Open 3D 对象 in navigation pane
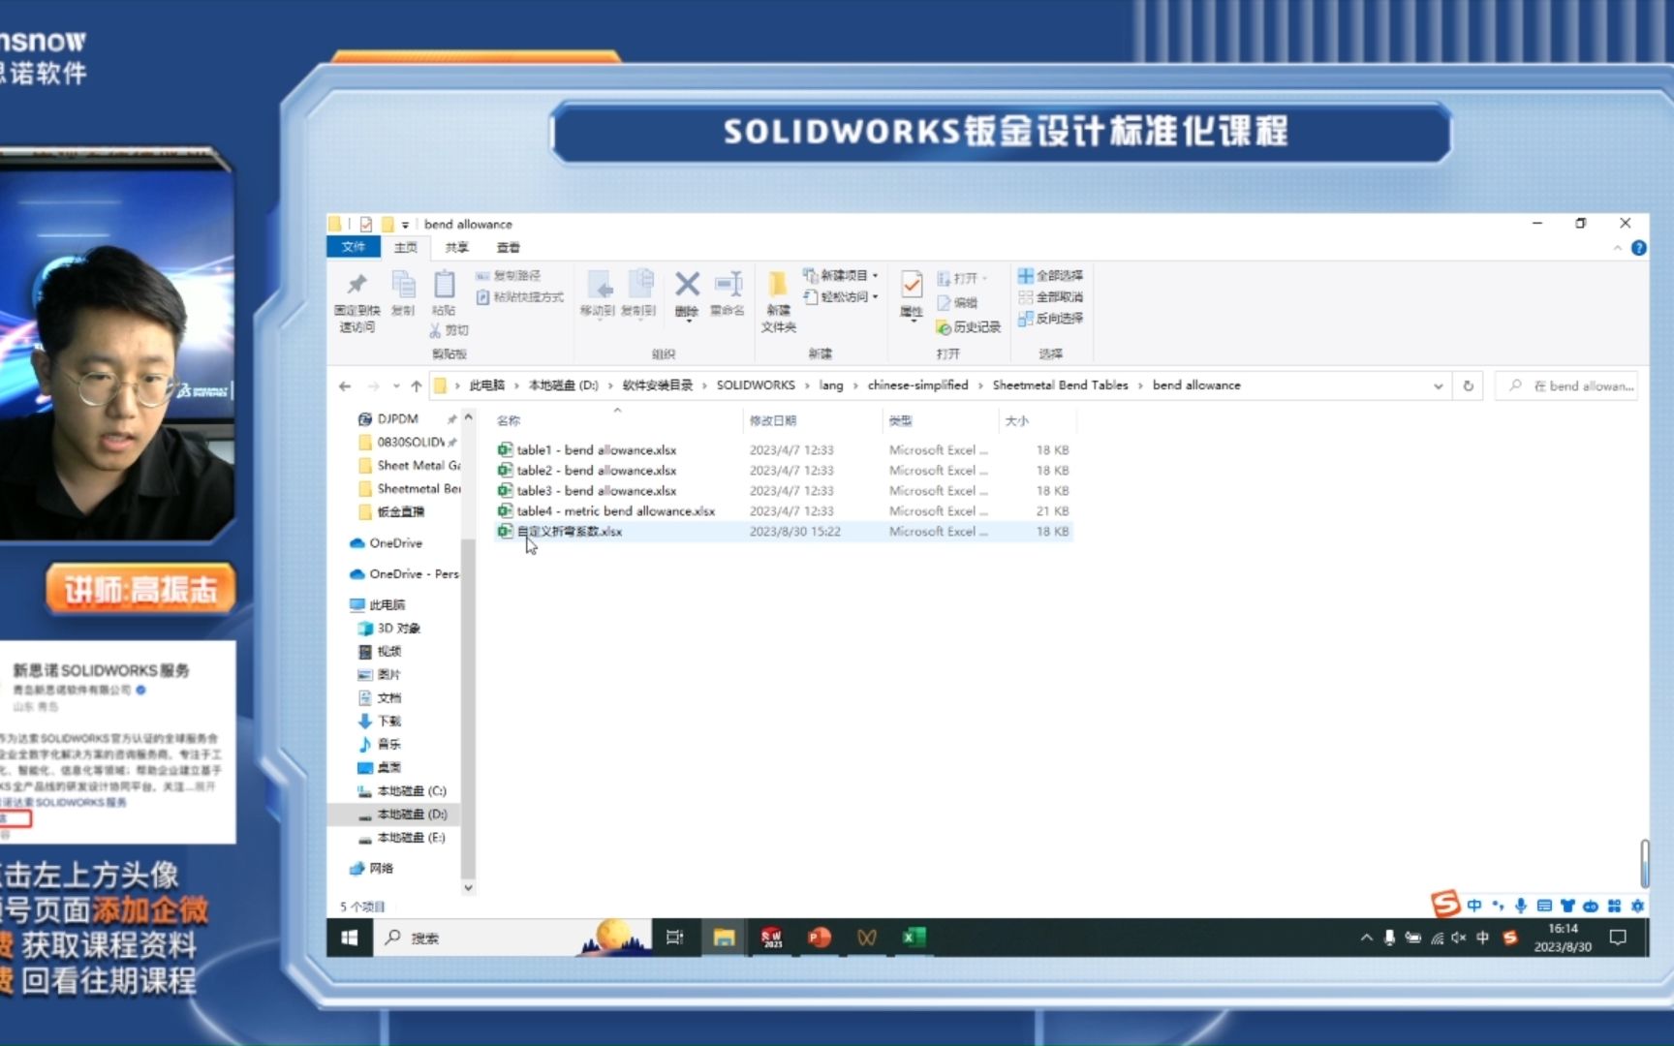This screenshot has width=1674, height=1046. [388, 629]
